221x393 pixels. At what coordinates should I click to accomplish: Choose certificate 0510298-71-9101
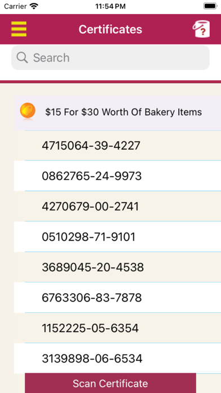pyautogui.click(x=117, y=237)
